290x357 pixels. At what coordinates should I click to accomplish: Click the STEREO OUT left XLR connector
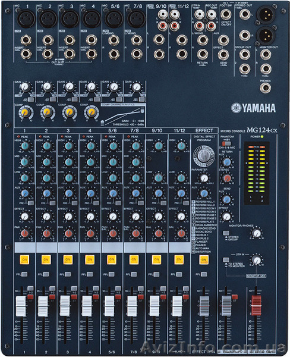[266, 15]
